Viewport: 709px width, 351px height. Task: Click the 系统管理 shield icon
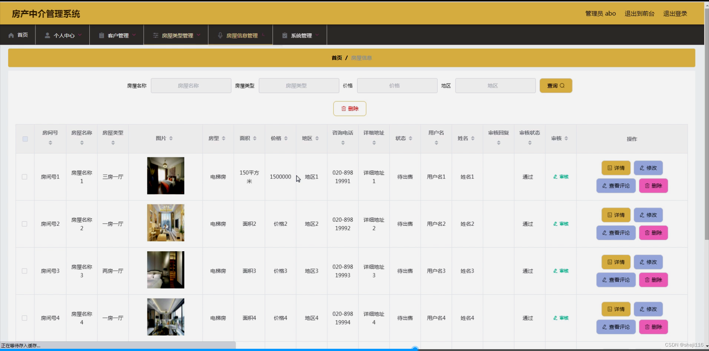[284, 35]
